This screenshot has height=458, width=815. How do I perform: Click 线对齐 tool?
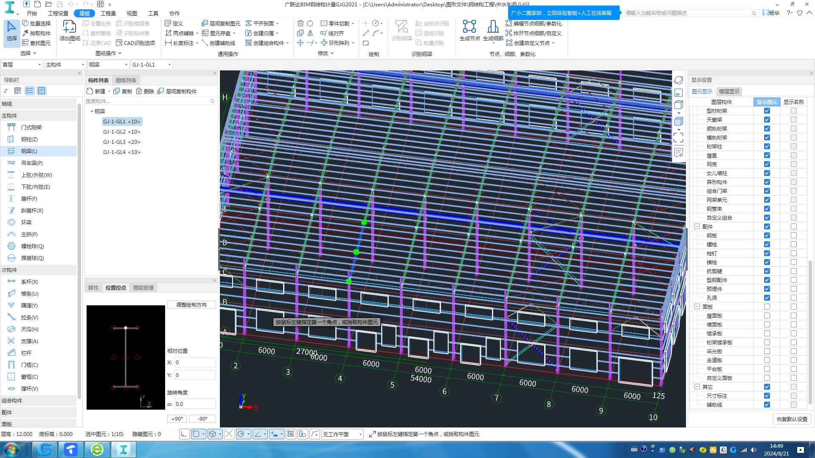(x=332, y=33)
